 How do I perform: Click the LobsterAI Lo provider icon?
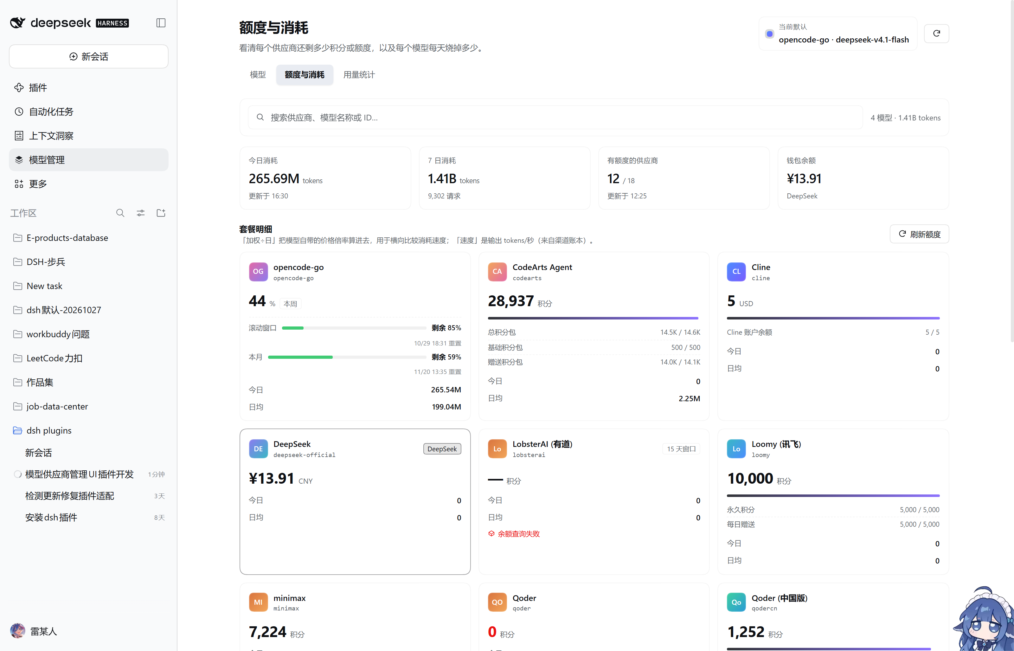click(x=497, y=449)
